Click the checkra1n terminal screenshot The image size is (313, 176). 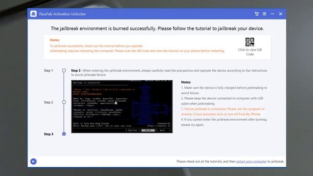pos(122,107)
